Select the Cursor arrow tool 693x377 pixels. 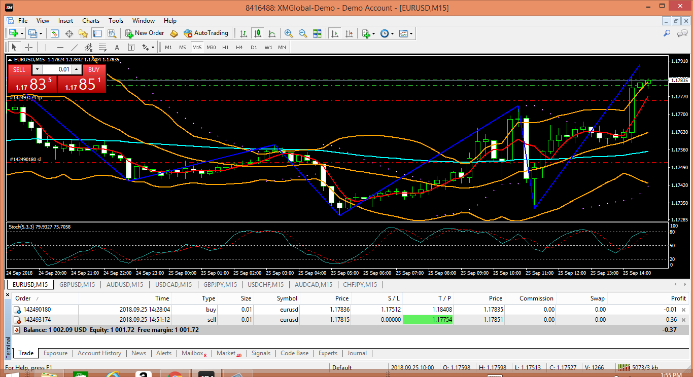point(14,47)
